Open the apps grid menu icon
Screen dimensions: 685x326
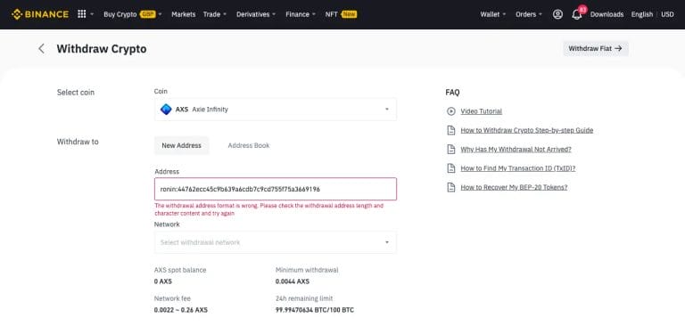pyautogui.click(x=82, y=14)
